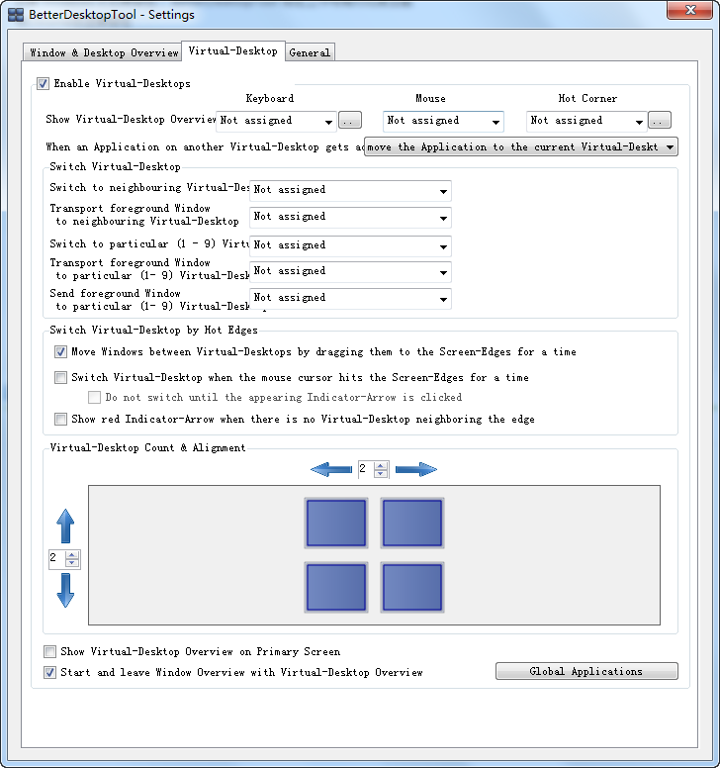
Task: Increase the vertical desktop count spinner
Action: pos(72,555)
